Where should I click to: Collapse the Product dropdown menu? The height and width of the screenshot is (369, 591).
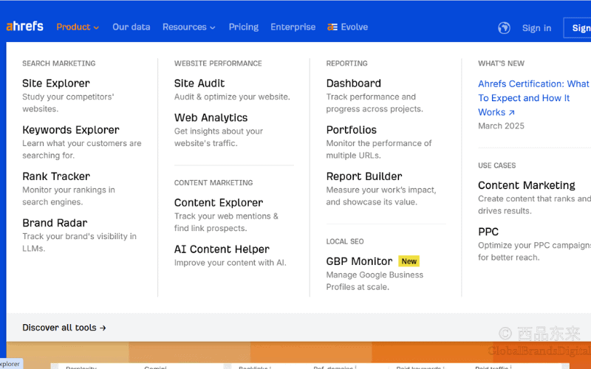coord(78,27)
